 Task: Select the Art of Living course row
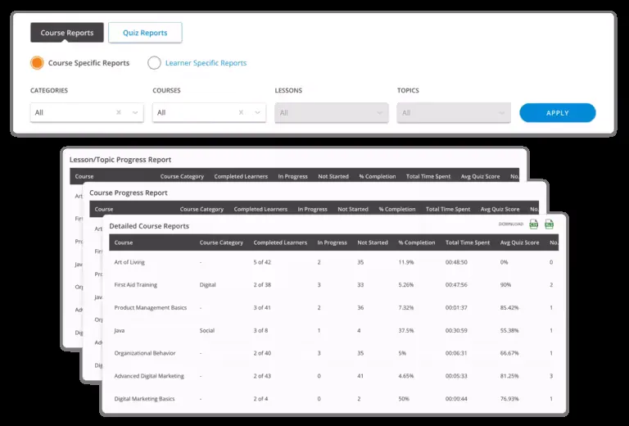click(x=334, y=262)
